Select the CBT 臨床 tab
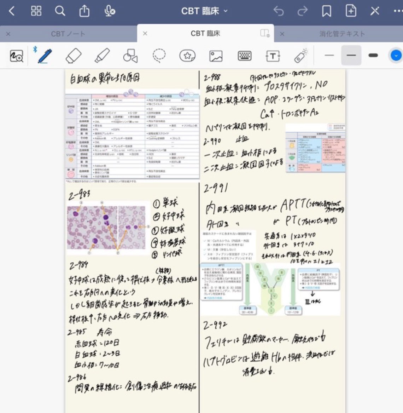403x413 pixels. [x=205, y=34]
